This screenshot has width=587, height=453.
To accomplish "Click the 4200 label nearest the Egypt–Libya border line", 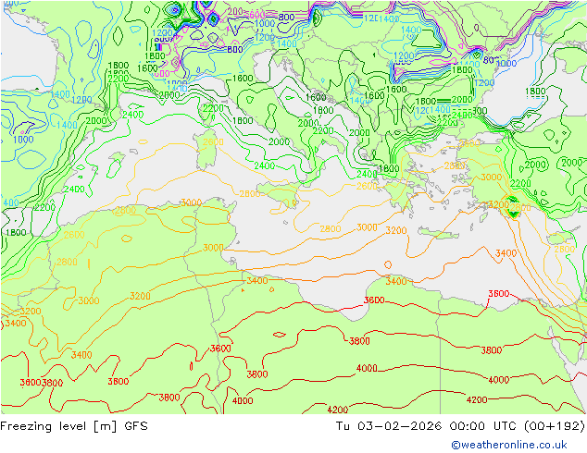I will 477,400.
